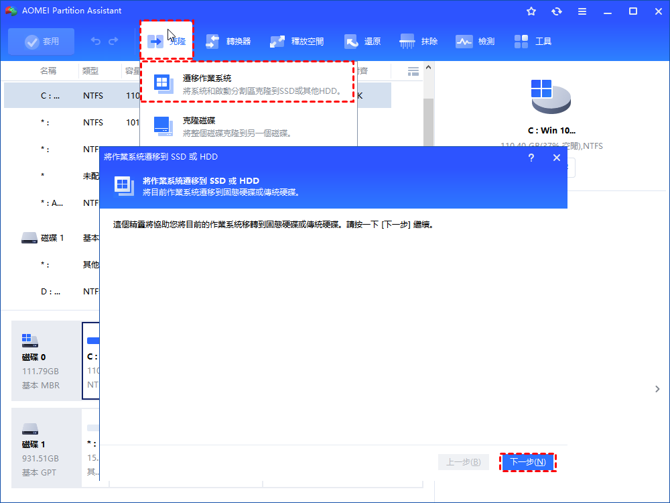Toggle the list view options icon
Screen dimensions: 670x503
[x=413, y=72]
